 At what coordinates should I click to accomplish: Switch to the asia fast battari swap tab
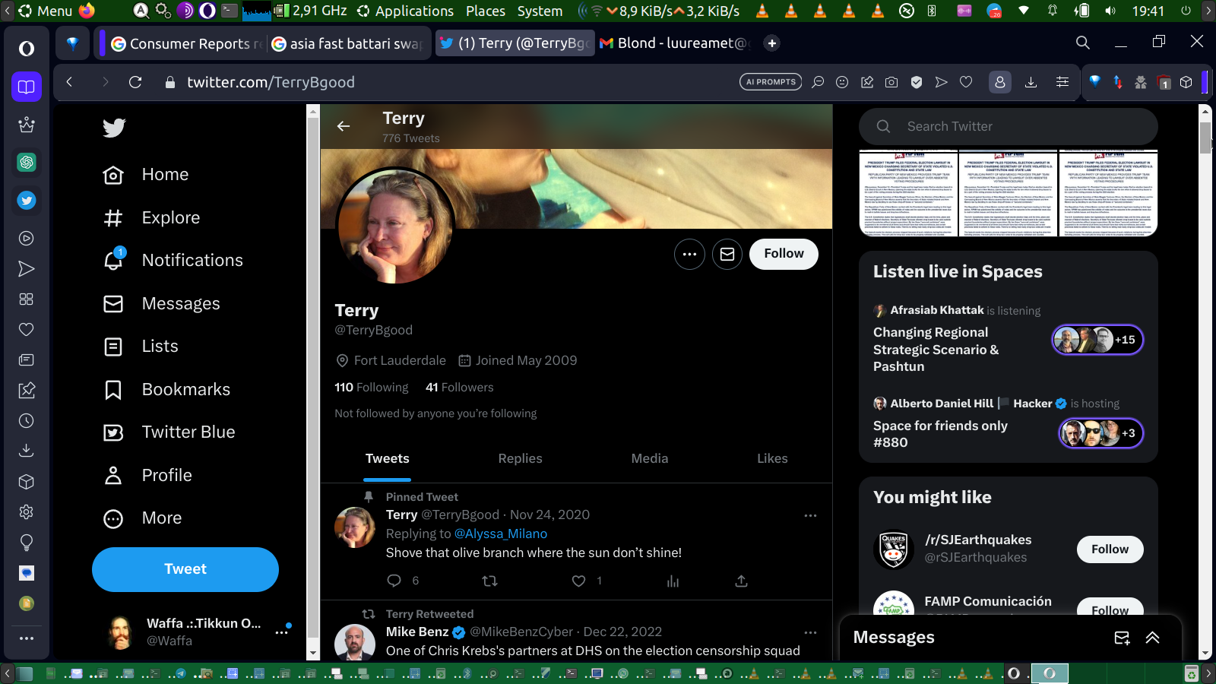coord(347,44)
